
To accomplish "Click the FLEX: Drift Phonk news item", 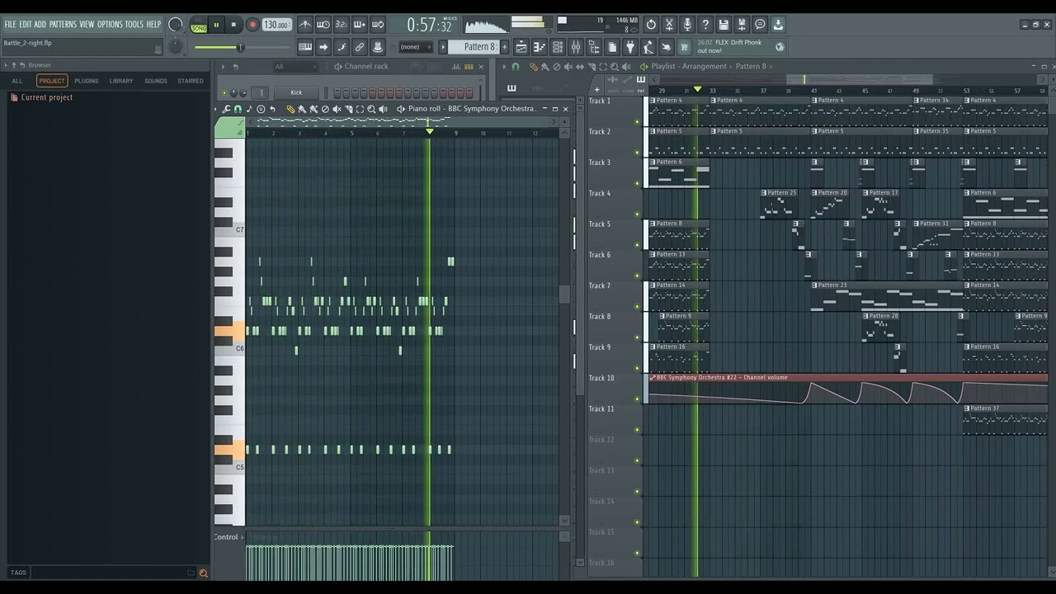I will (x=740, y=47).
